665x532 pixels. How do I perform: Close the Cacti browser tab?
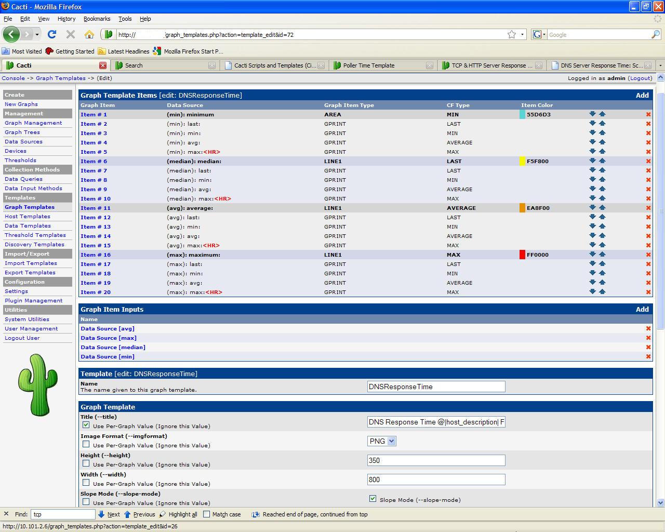click(x=103, y=65)
